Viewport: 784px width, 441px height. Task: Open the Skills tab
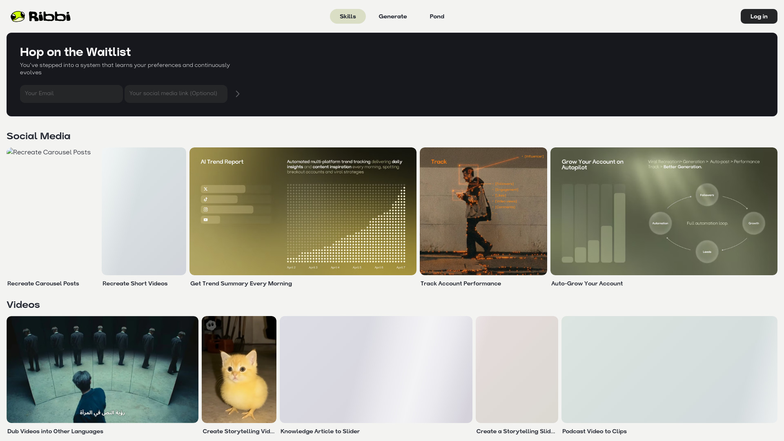(347, 16)
